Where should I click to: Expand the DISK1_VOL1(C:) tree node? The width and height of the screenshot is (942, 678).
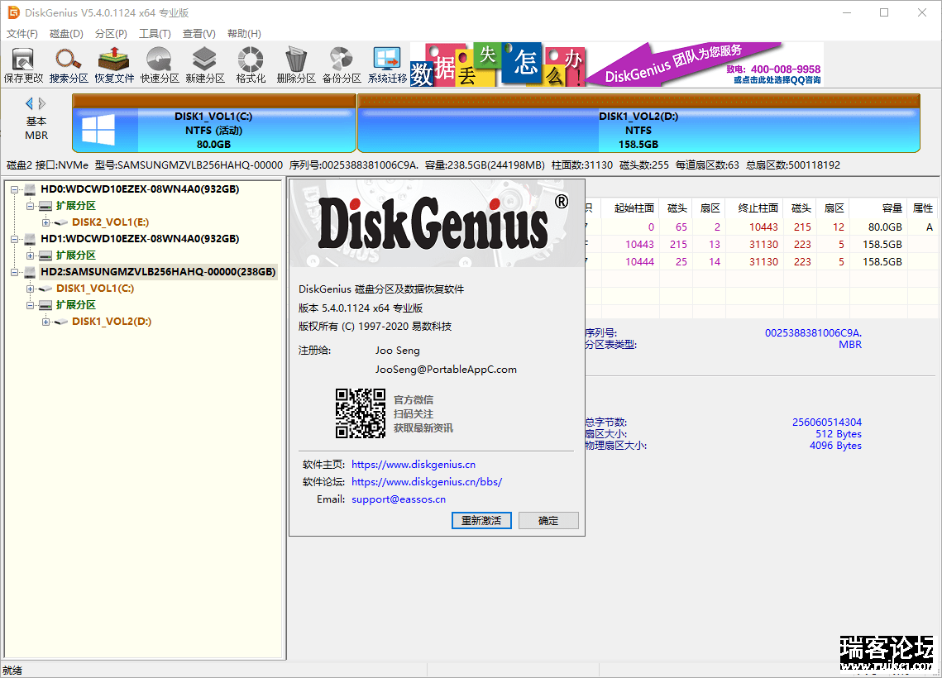coord(30,289)
